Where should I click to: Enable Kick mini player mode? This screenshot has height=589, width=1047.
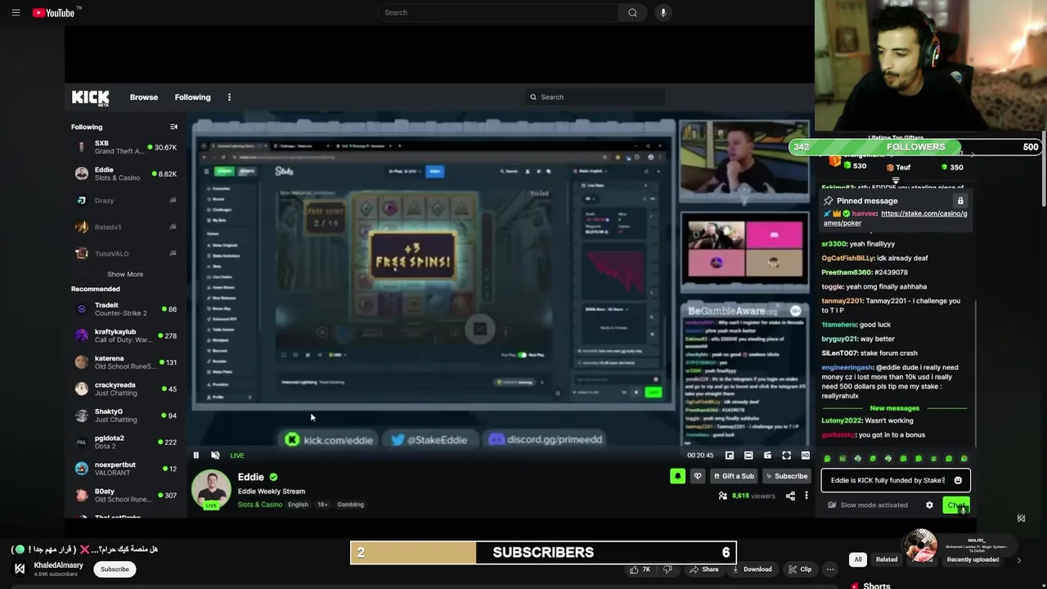pos(730,456)
